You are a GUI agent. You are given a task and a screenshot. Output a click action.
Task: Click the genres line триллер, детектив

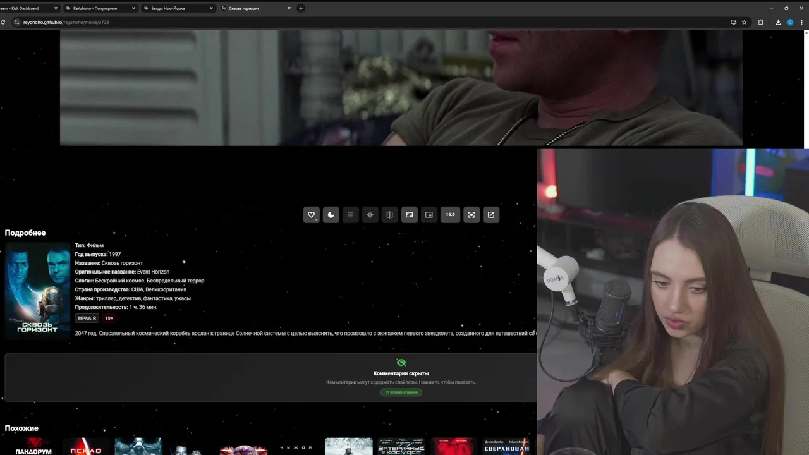coord(143,298)
